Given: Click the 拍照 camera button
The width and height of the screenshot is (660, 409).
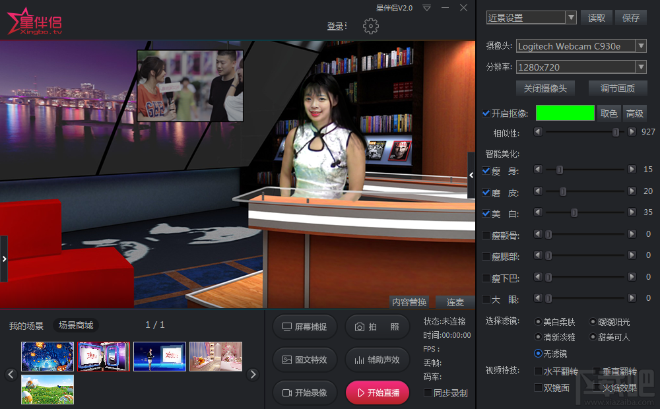Looking at the screenshot, I should [377, 327].
